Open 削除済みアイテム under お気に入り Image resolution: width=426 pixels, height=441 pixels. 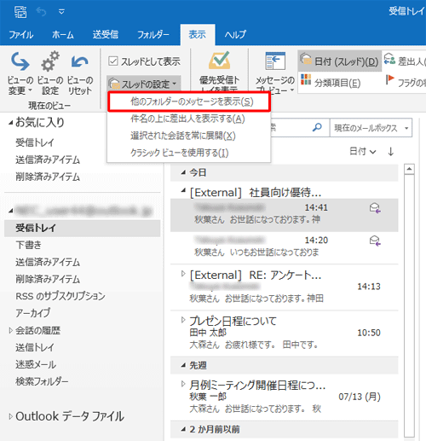point(48,177)
